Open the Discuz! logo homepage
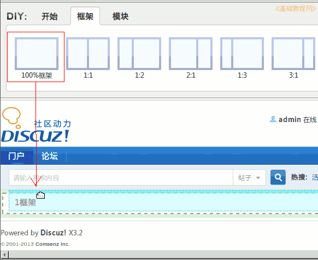This screenshot has width=318, height=260. [x=36, y=125]
